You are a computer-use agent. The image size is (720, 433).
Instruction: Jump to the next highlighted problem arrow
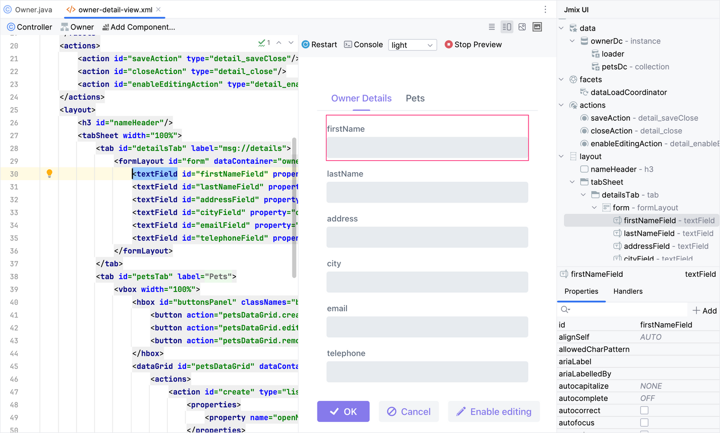[x=291, y=43]
